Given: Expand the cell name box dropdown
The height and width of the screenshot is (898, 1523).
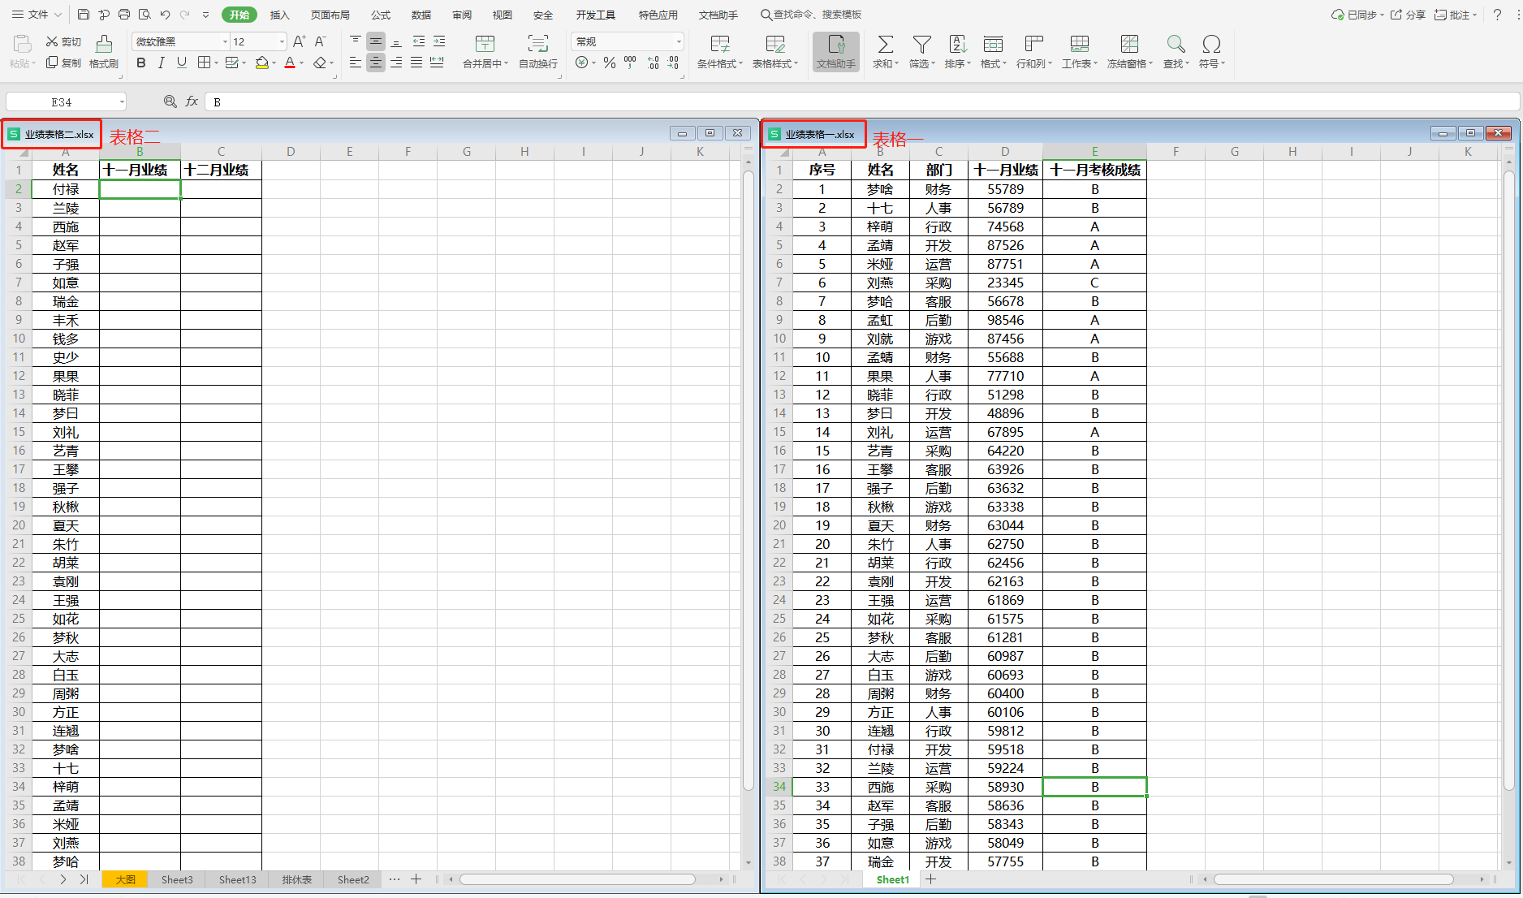Looking at the screenshot, I should 122,102.
